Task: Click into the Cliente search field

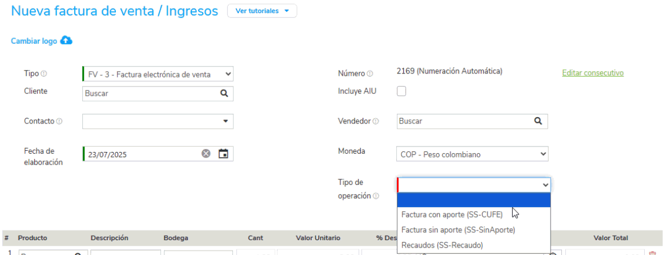Action: pyautogui.click(x=150, y=93)
